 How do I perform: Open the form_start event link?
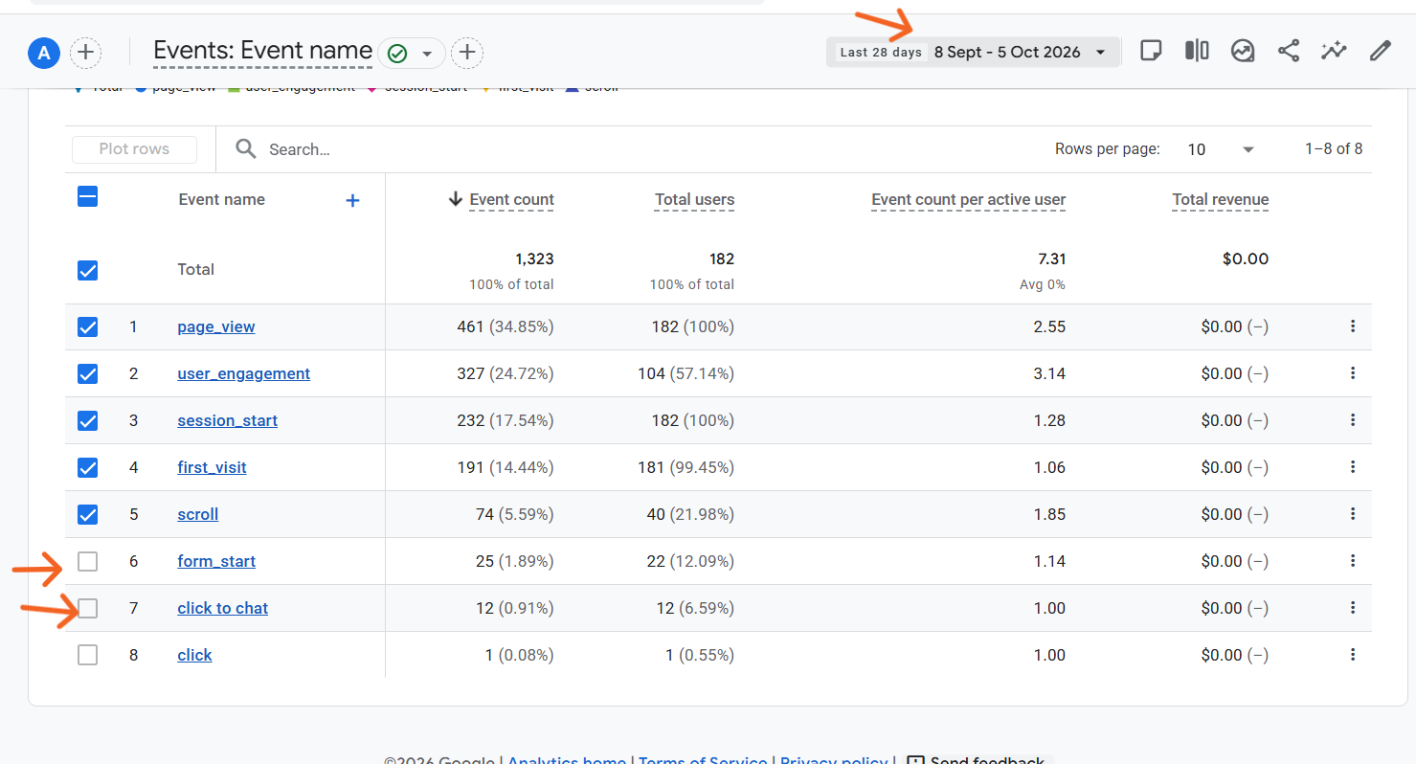coord(216,561)
